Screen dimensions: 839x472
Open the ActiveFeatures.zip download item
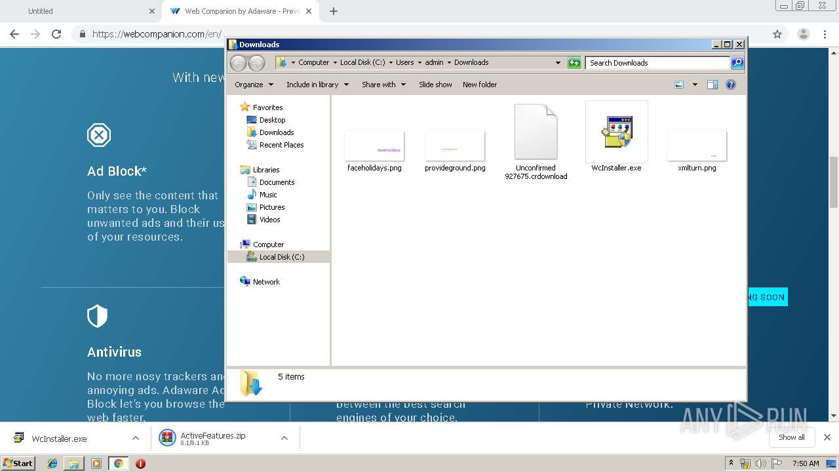pos(214,439)
